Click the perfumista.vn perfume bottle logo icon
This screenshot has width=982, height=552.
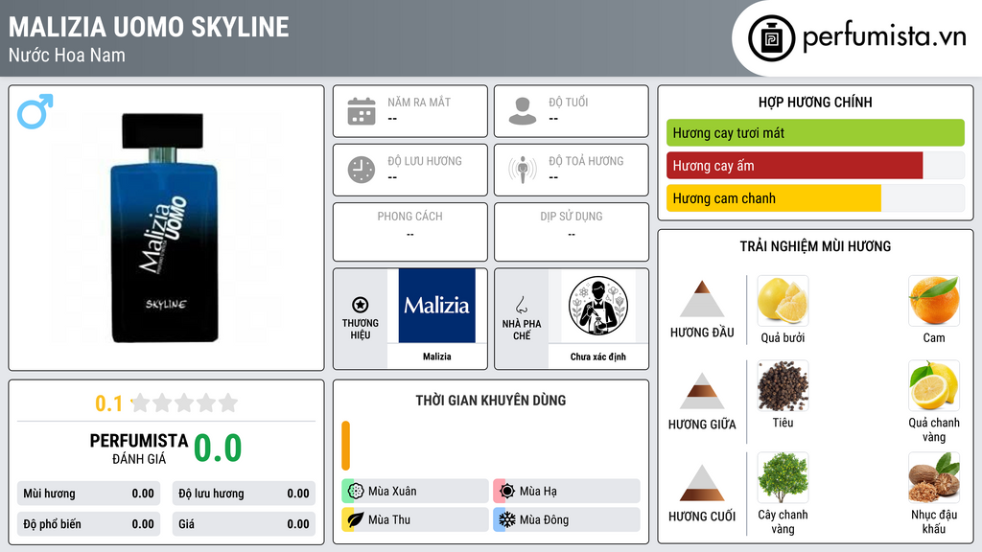point(771,38)
